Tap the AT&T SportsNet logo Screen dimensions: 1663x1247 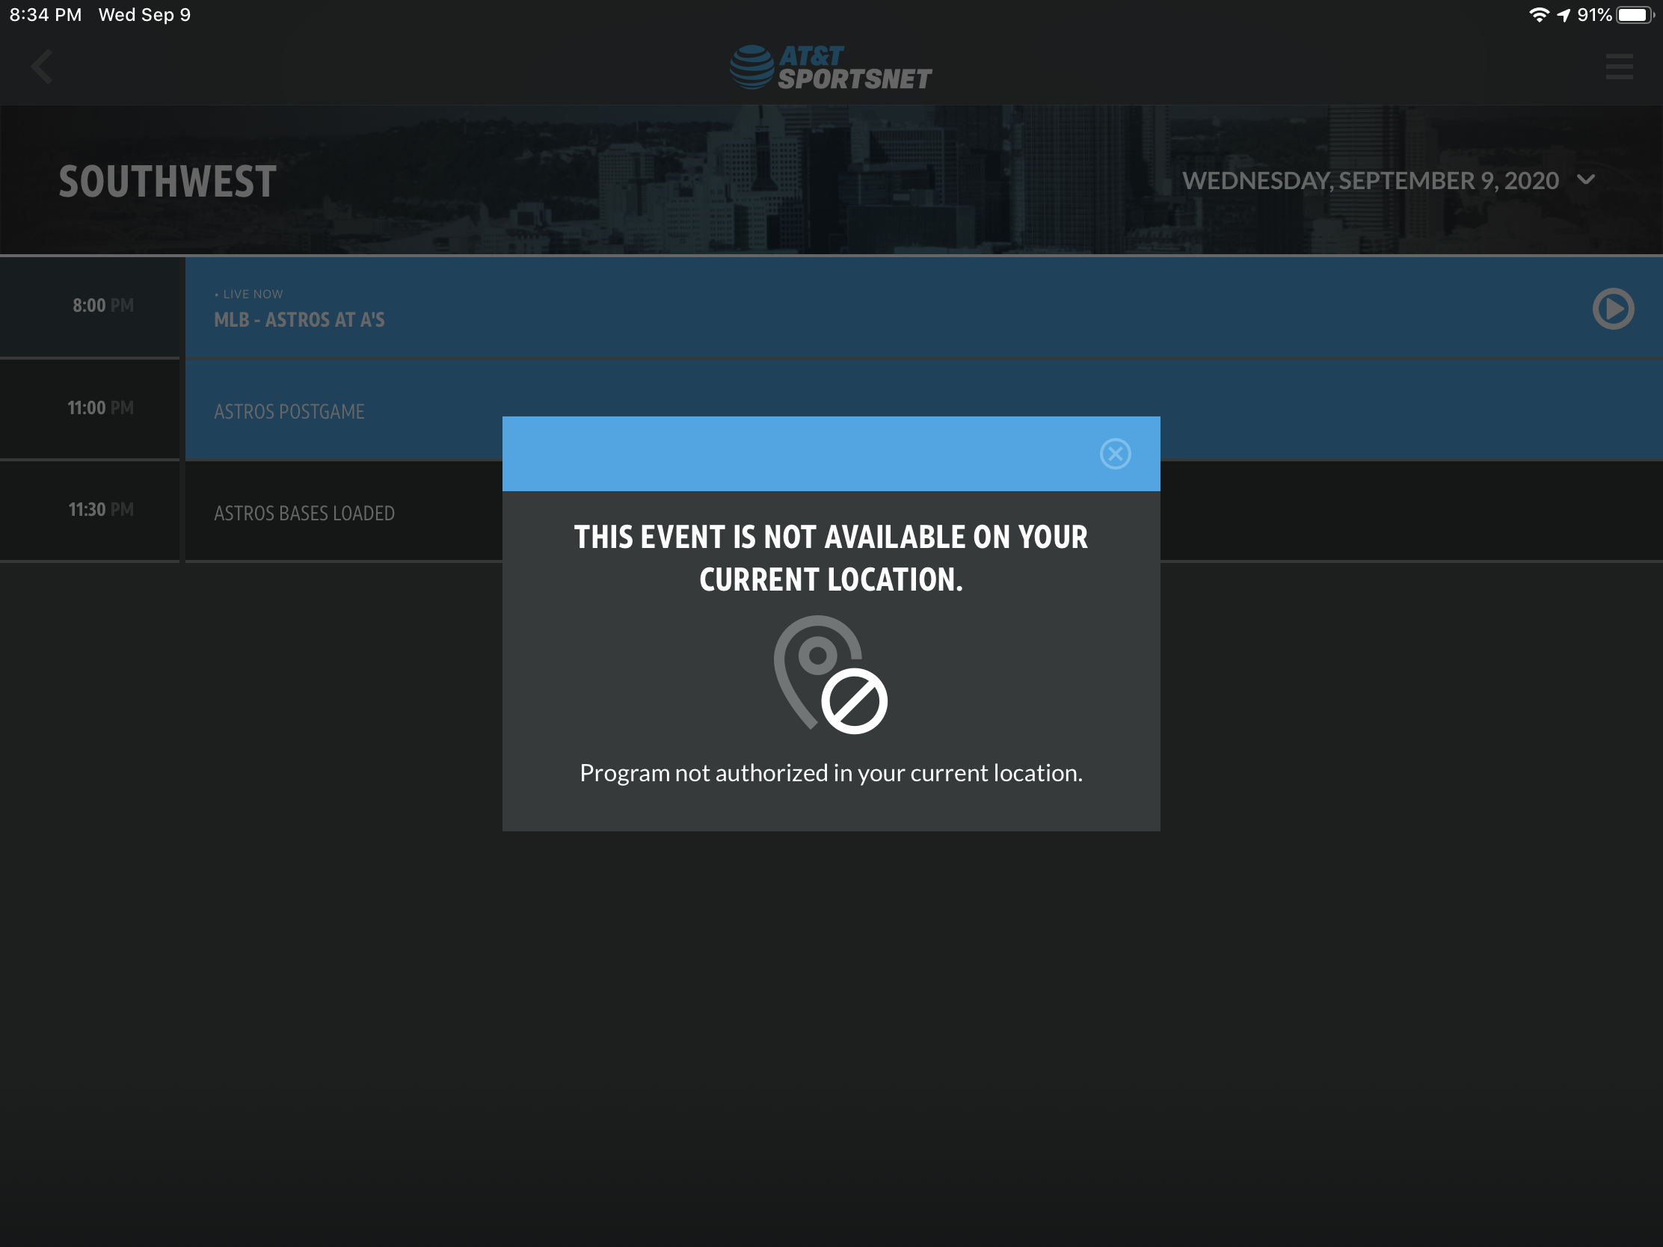click(831, 67)
